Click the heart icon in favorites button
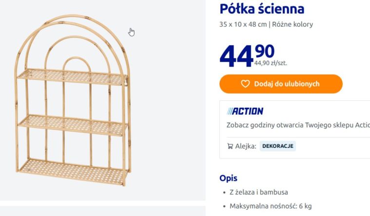 pos(246,84)
